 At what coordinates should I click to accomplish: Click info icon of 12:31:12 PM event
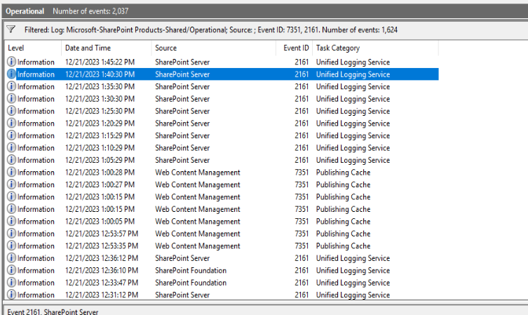coord(11,295)
